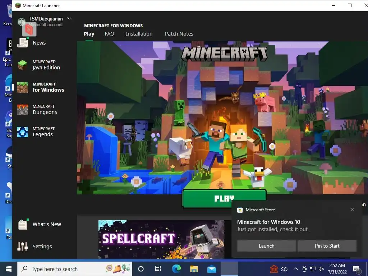Show hidden system tray icons
368x276 pixels.
coord(296,269)
